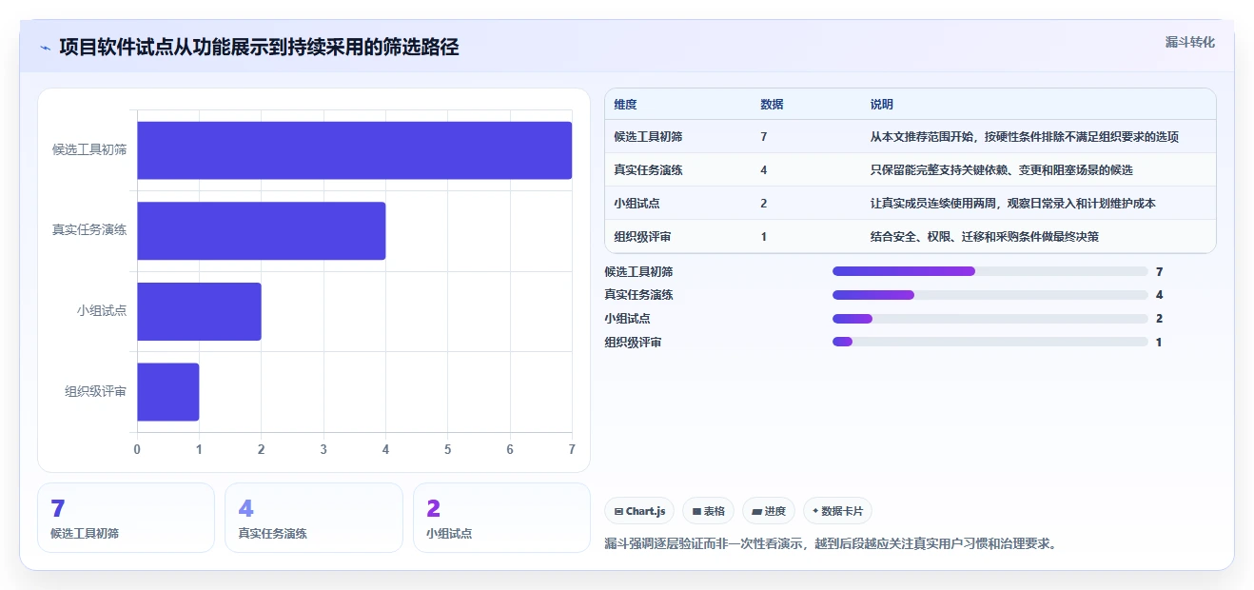The width and height of the screenshot is (1254, 590).
Task: Click the 小组试点 progress bar
Action: 989,319
